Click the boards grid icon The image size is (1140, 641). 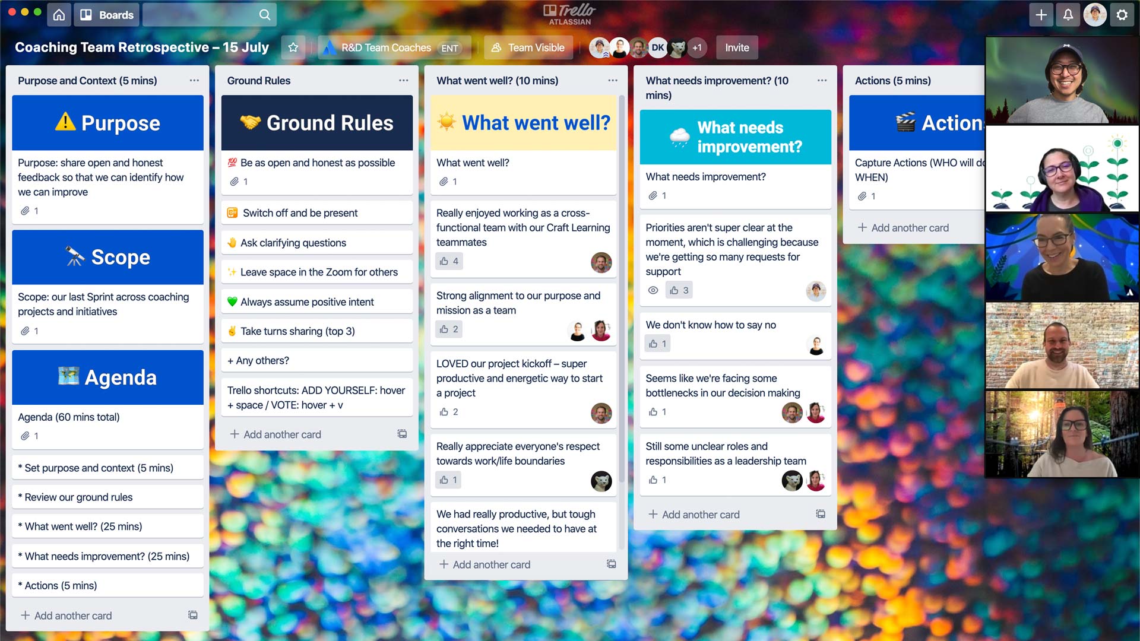[87, 14]
